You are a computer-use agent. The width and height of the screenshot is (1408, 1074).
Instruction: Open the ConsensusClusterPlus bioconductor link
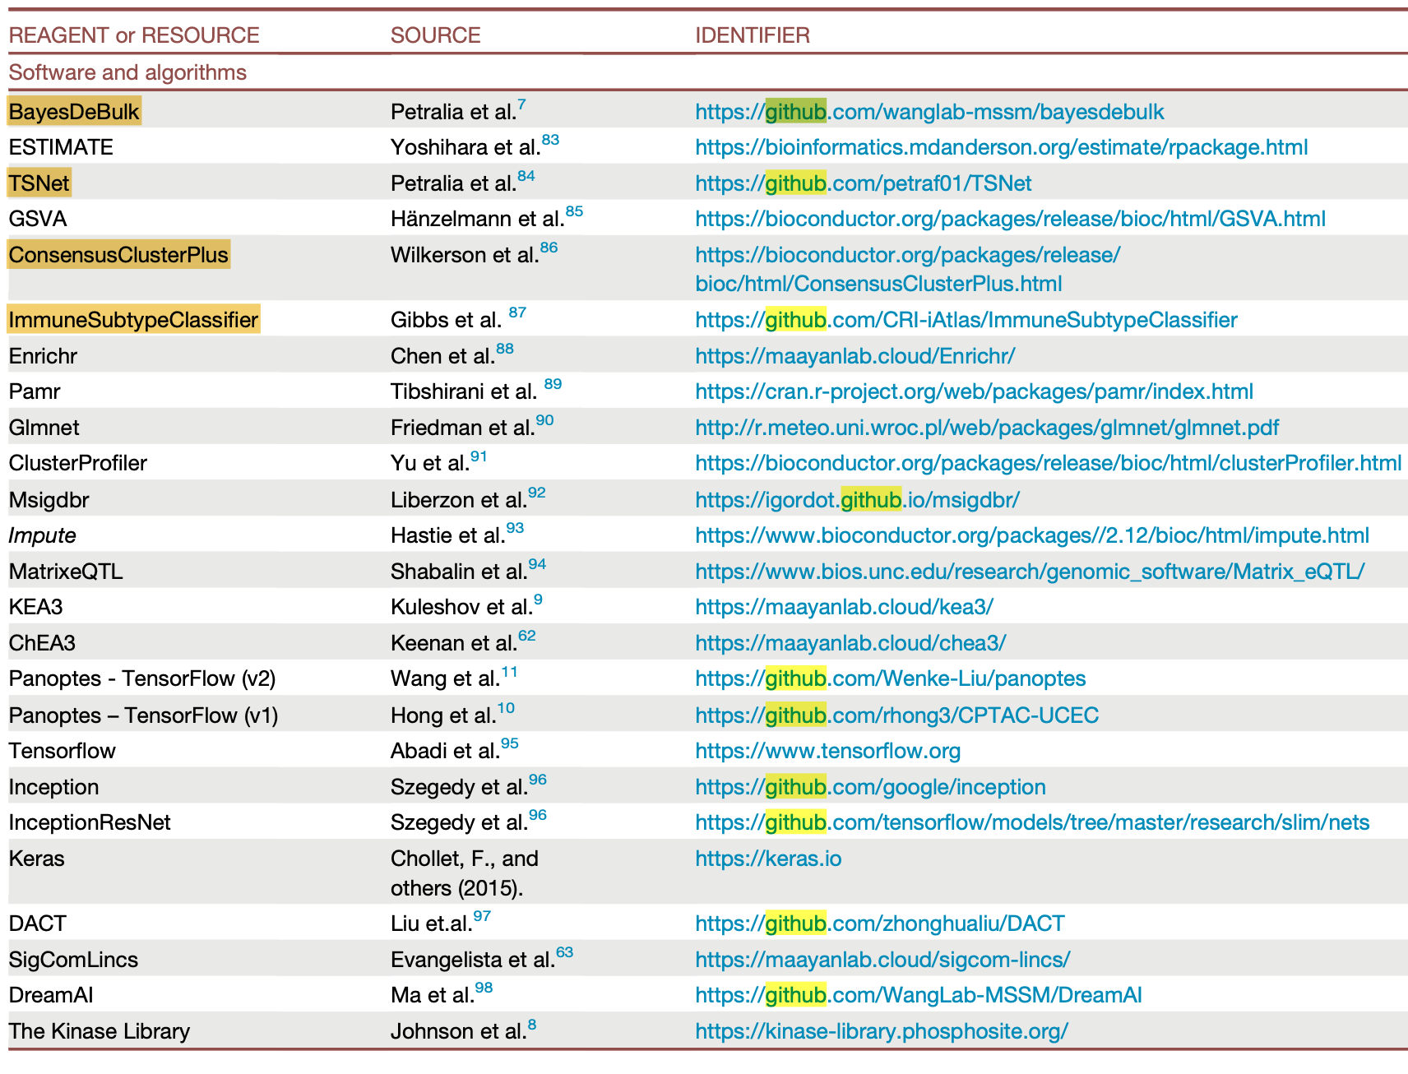907,269
